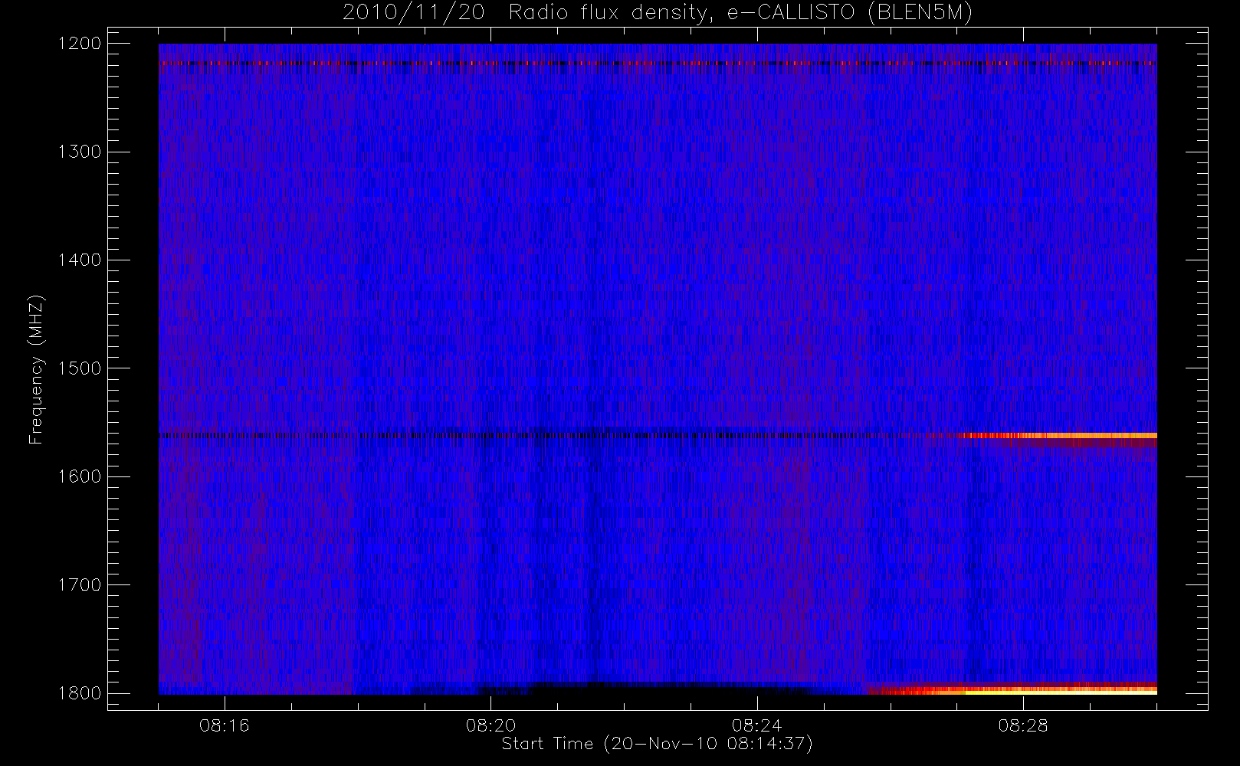This screenshot has width=1240, height=766.
Task: Click the 1500 frequency tick label
Action: click(x=80, y=368)
